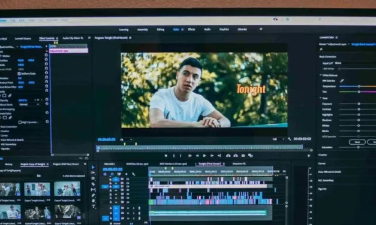The width and height of the screenshot is (376, 225).
Task: Switch to the Audio workspace
Action: 207,29
